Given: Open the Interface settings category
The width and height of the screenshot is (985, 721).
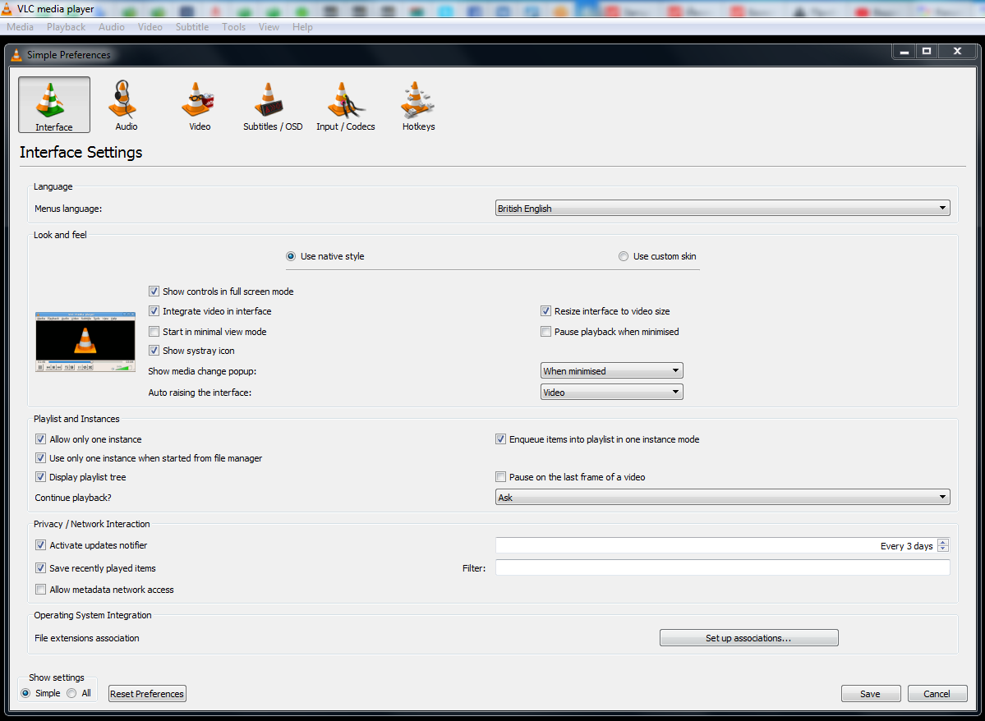Looking at the screenshot, I should pos(54,105).
